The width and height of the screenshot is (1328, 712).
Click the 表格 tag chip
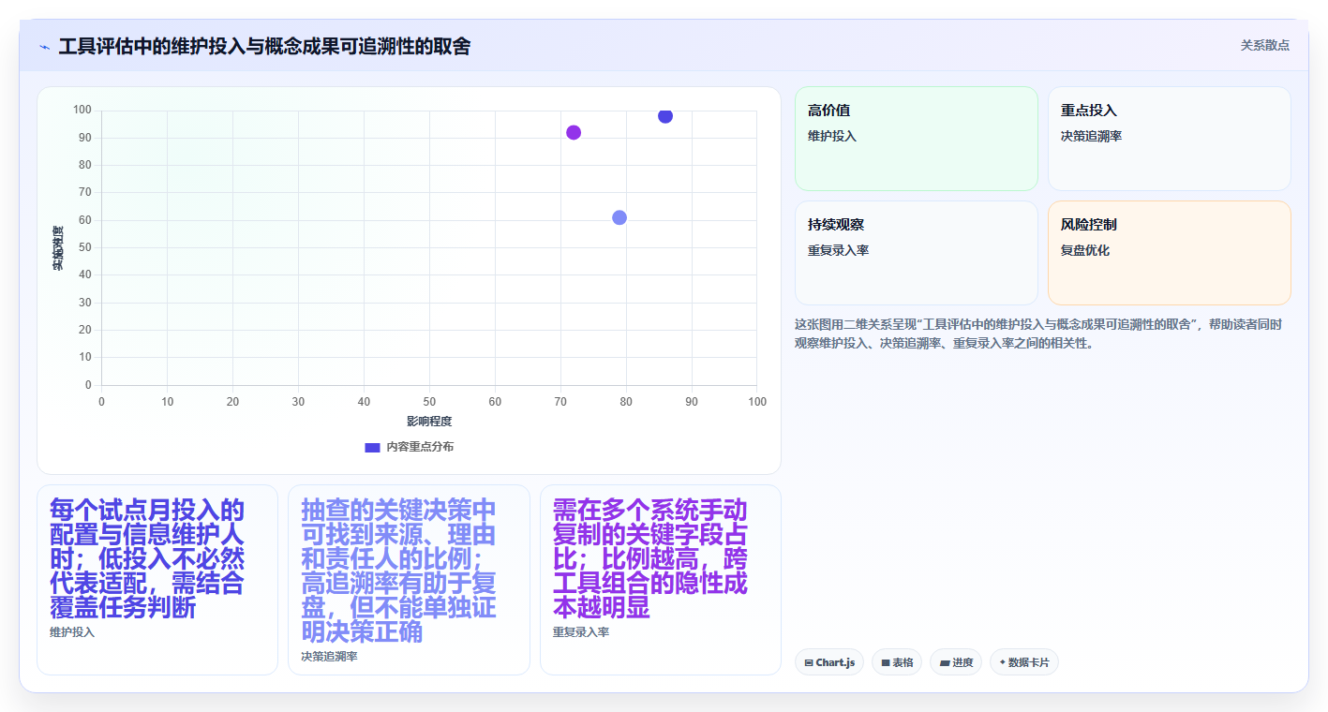pyautogui.click(x=897, y=662)
